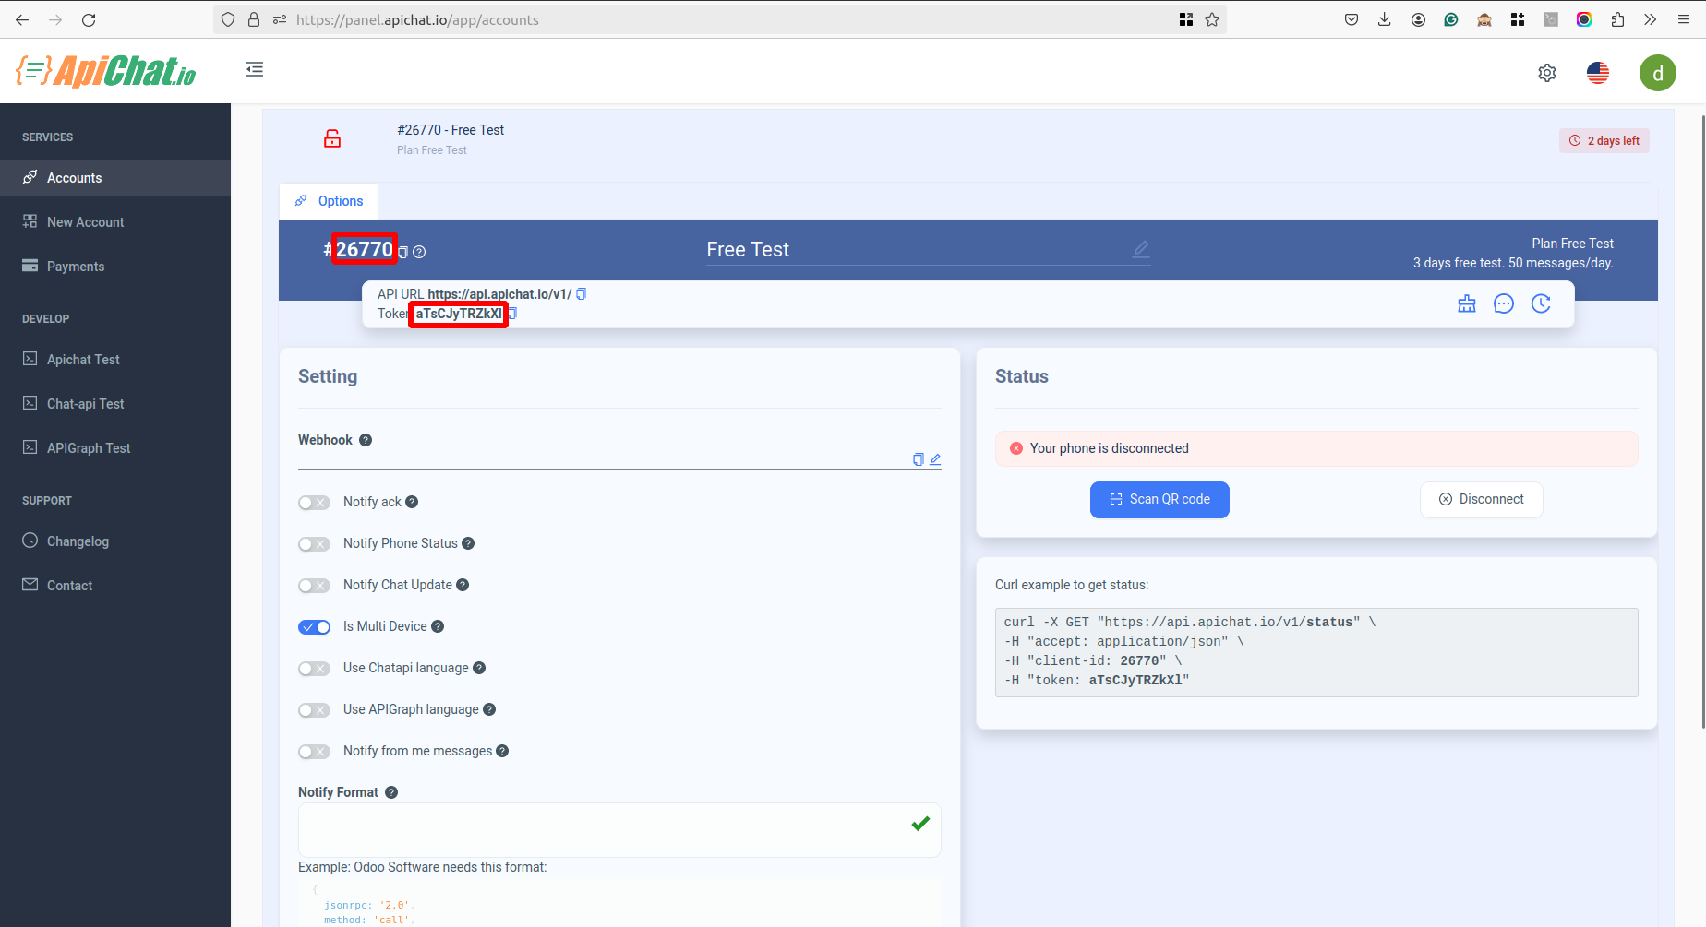Open help icon next to account ID
The height and width of the screenshot is (927, 1706).
point(419,252)
